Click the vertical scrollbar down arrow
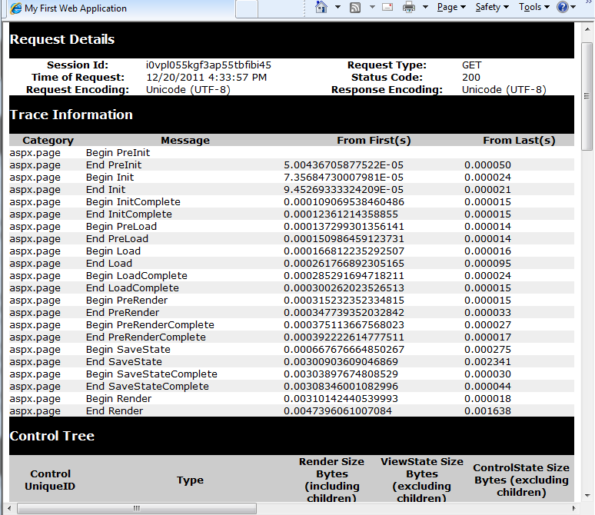Screen dimensions: 595x515 click(x=588, y=496)
